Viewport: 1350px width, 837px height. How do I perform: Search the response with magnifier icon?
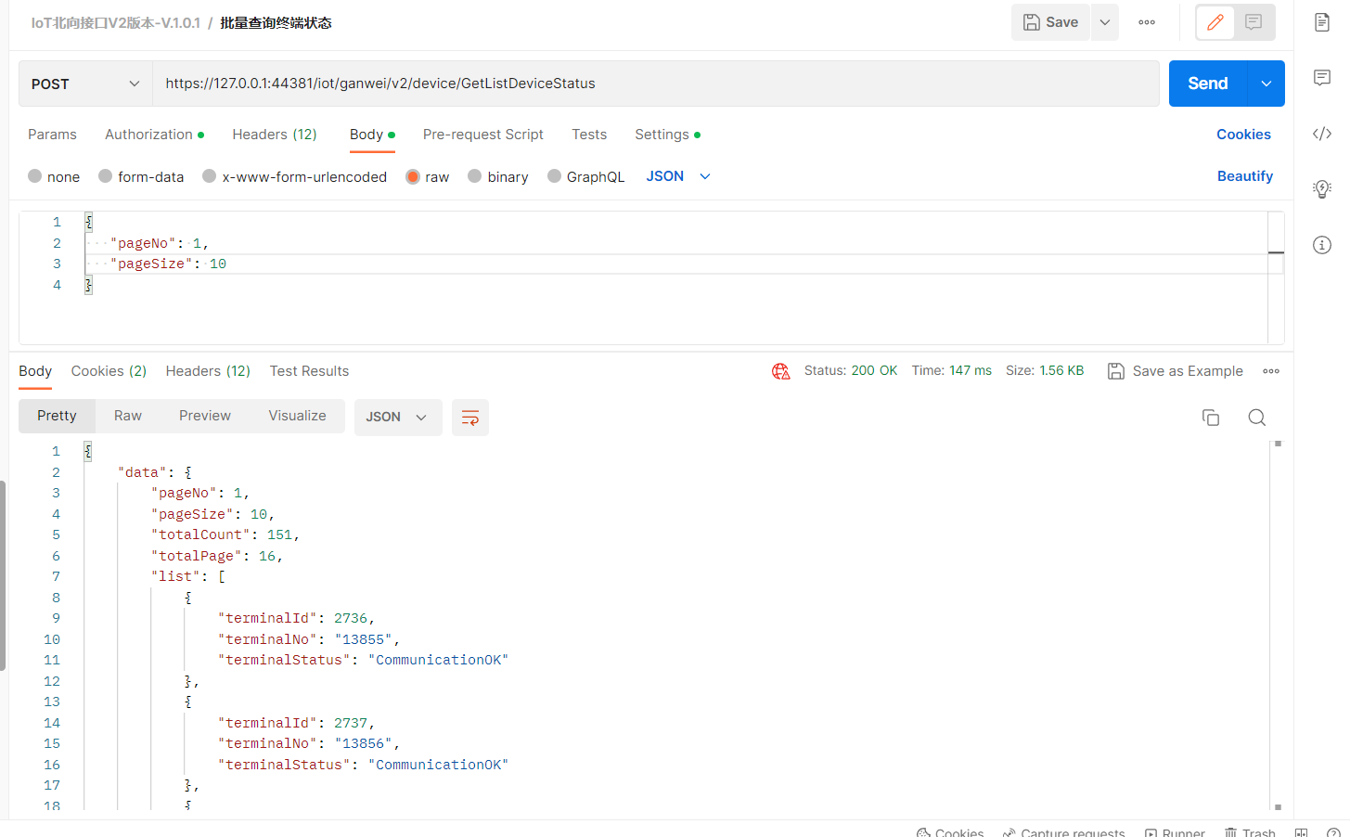pyautogui.click(x=1256, y=418)
